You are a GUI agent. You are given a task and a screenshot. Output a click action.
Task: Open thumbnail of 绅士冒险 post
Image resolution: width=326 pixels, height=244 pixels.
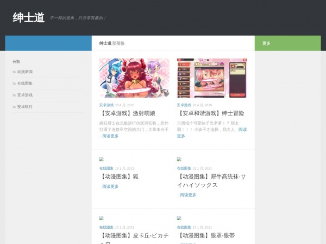tap(212, 78)
